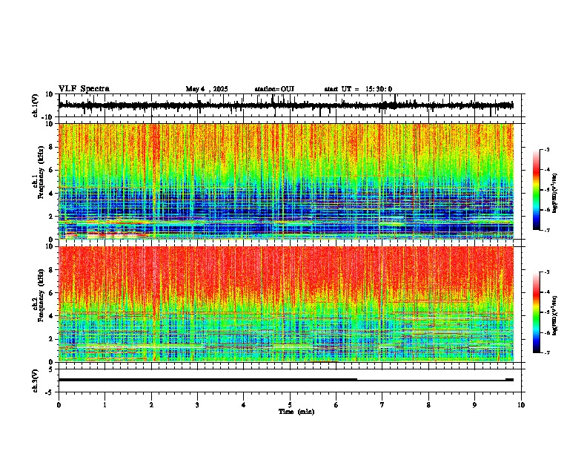Select the "Time (min)" axis label

[x=296, y=412]
